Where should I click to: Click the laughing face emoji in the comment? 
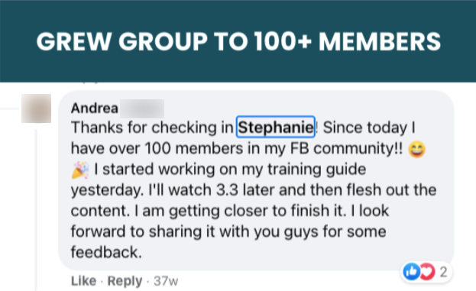(x=417, y=150)
